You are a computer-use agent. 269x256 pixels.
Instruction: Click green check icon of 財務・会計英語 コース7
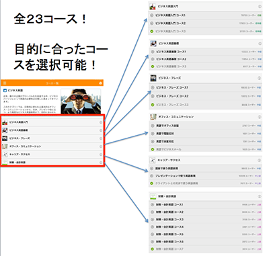tap(153, 249)
